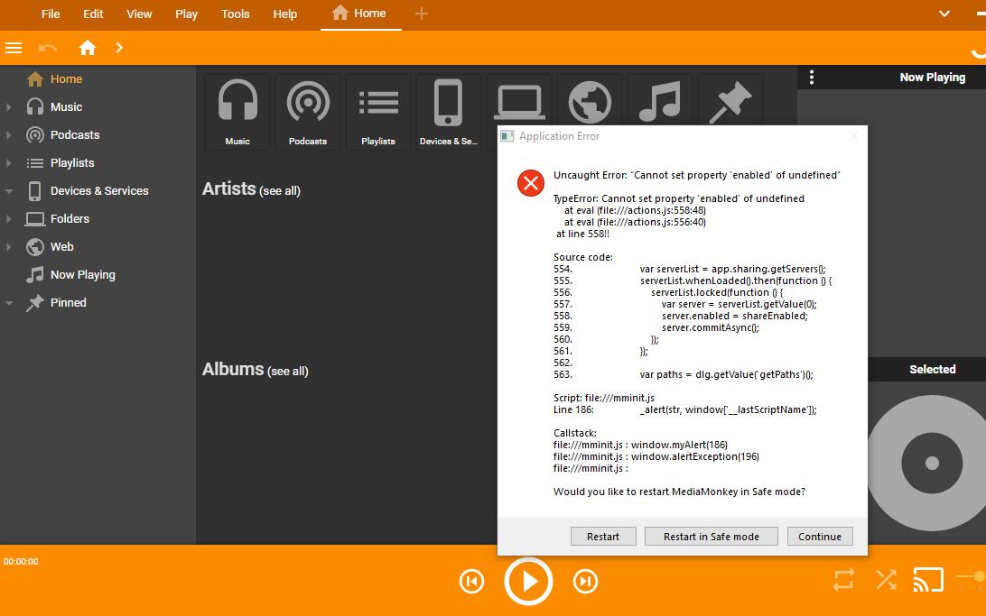Click the Play button in player bar
Image resolution: width=986 pixels, height=616 pixels.
pyautogui.click(x=528, y=582)
